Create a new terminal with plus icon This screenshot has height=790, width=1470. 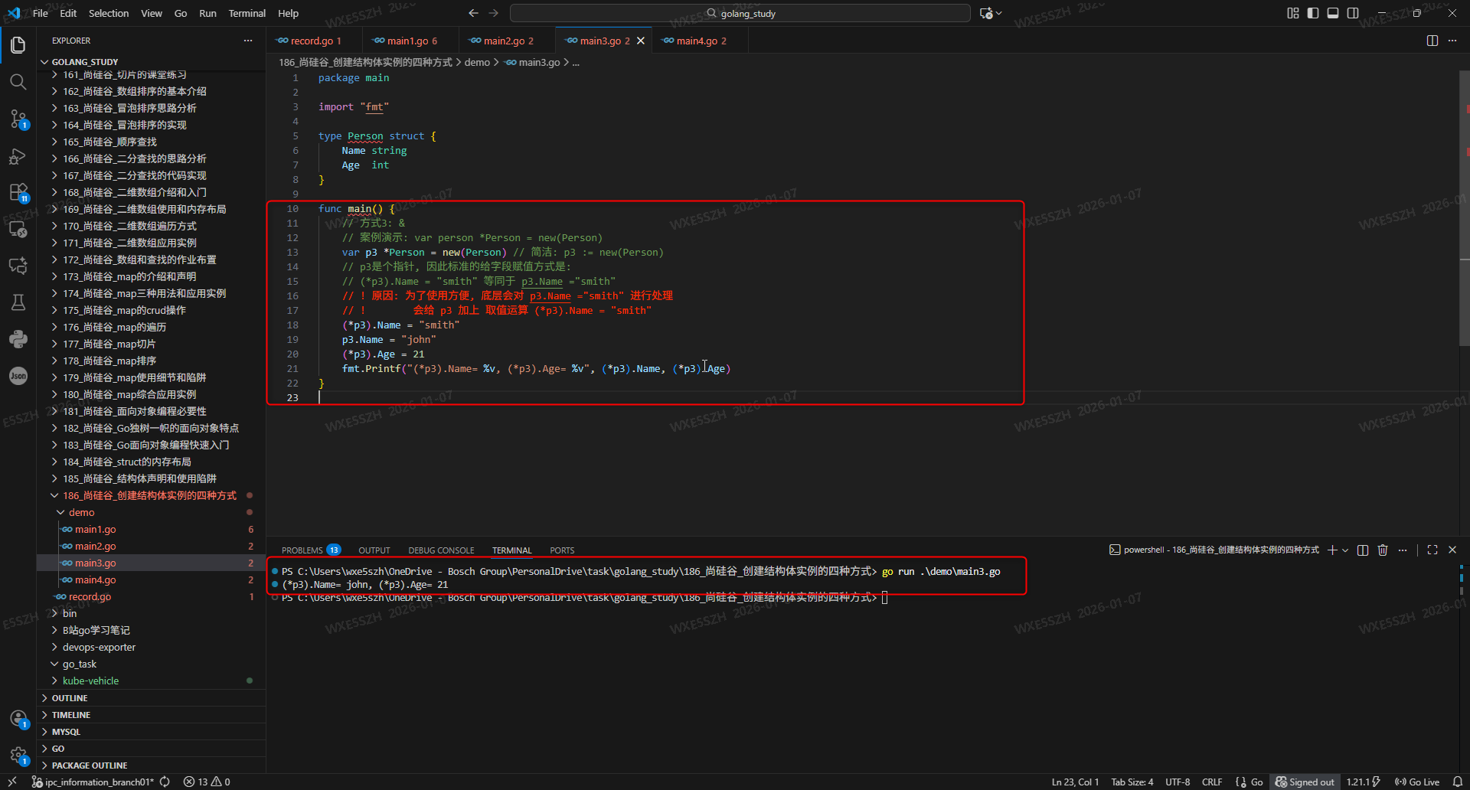1332,550
